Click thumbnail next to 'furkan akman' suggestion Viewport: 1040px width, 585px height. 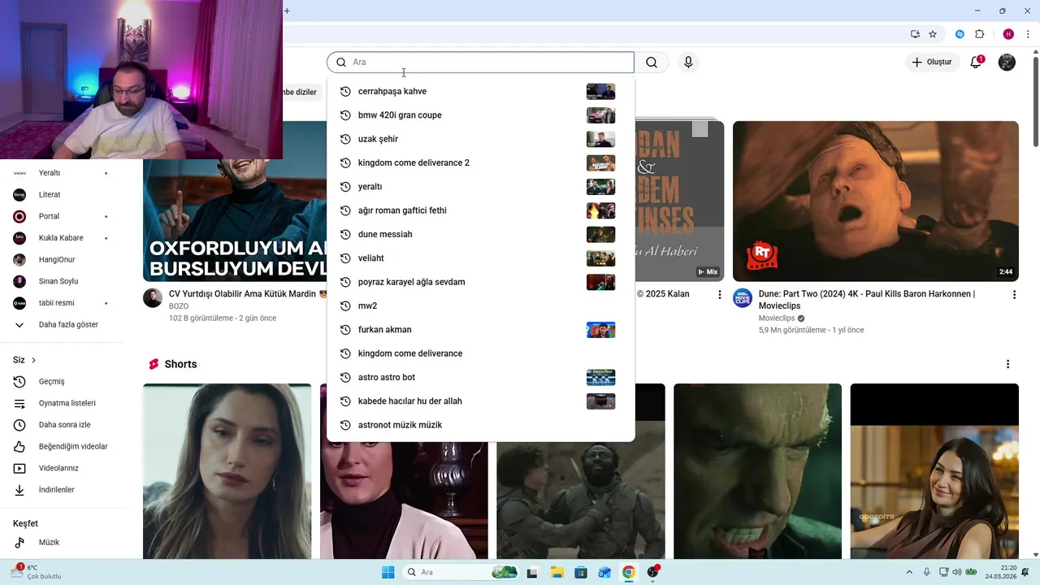tap(600, 330)
